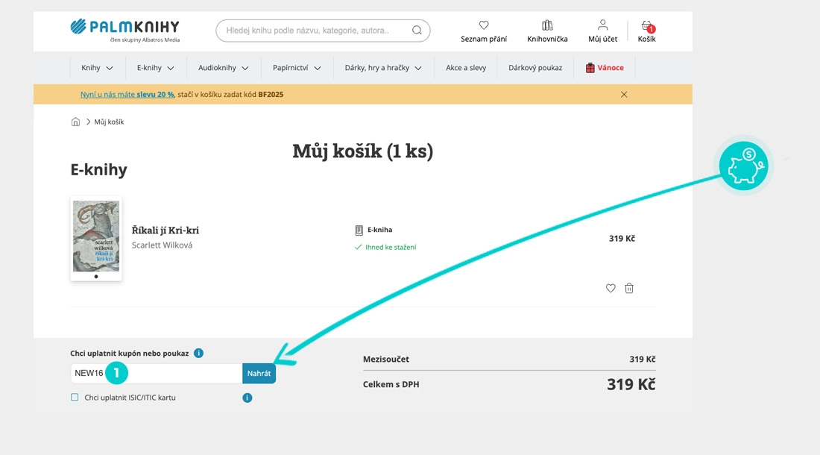Enable the Chci uplatnit ISIC/ITIC kartu checkbox
The image size is (820, 455).
74,398
